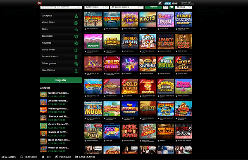Image resolution: width=248 pixels, height=160 pixels.
Task: Open the Blood & Shadow game thumbnail
Action: click(x=184, y=131)
